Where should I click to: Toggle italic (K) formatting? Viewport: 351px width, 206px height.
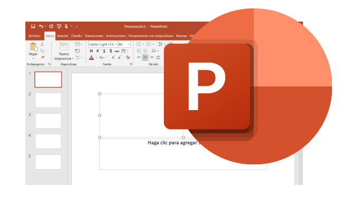point(98,51)
